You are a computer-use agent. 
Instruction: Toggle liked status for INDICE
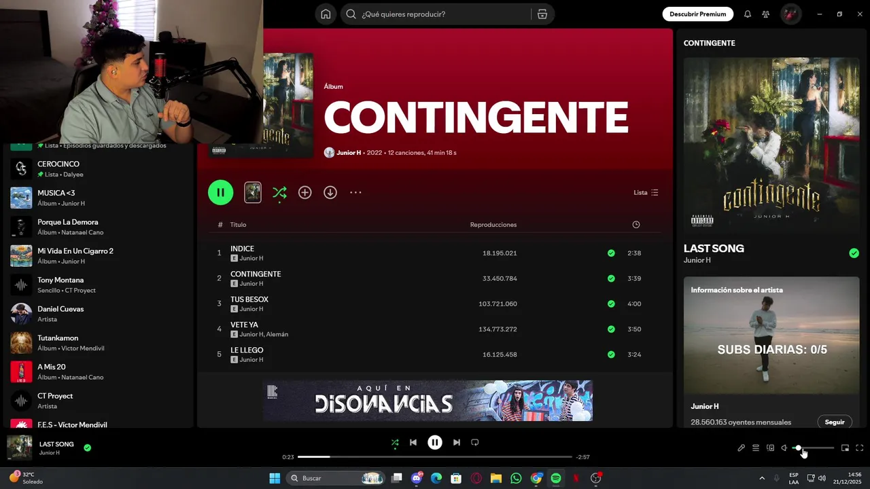coord(611,253)
